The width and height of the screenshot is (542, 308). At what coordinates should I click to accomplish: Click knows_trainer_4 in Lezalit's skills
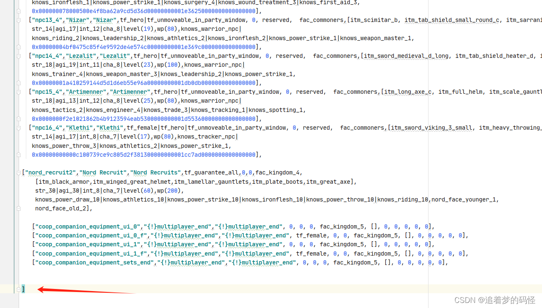(x=57, y=74)
